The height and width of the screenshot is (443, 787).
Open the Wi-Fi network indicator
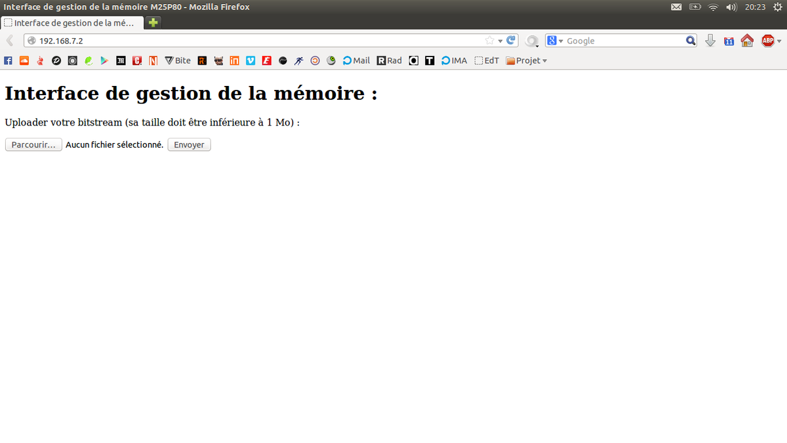[713, 7]
